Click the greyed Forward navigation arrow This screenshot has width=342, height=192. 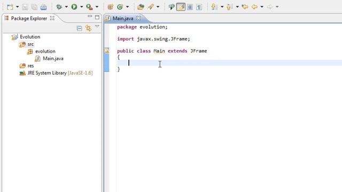269,7
